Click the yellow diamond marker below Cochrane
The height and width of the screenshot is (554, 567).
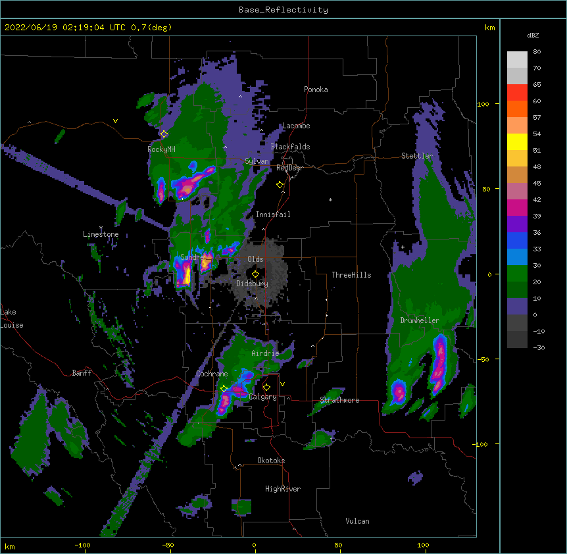pyautogui.click(x=224, y=388)
